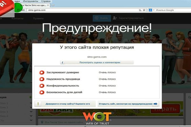Click the red rating icon for 'Конфиденциальность'

[x=41, y=86]
